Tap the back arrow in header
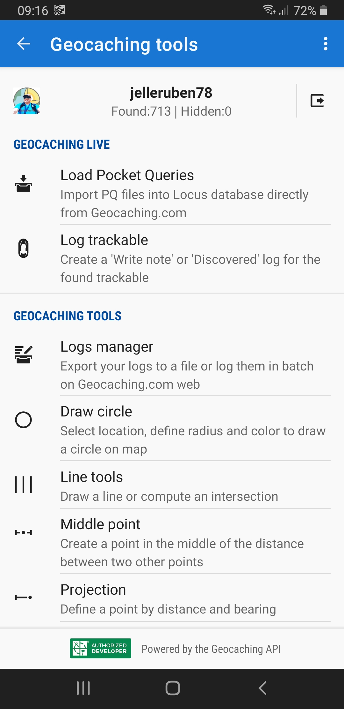The width and height of the screenshot is (344, 709). coord(24,44)
